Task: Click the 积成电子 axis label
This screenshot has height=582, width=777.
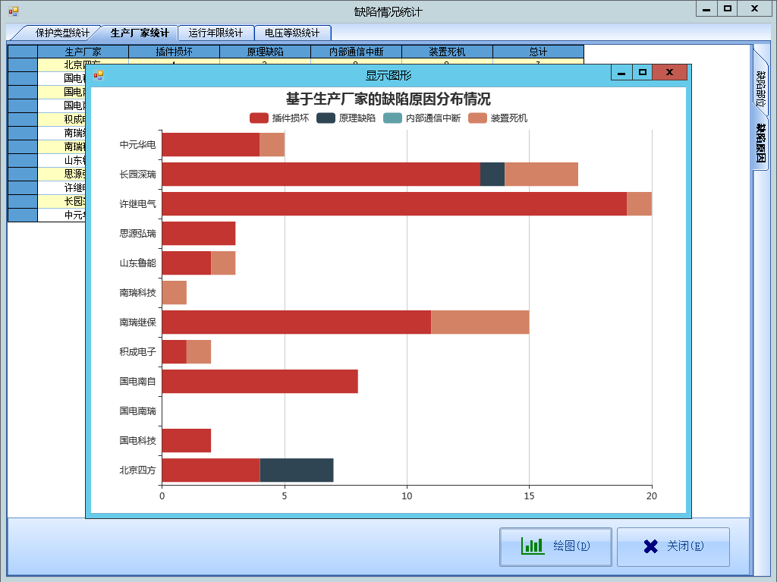Action: 138,352
